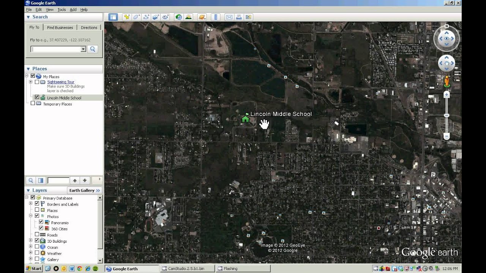Expand the Gallery layer node

(31, 259)
